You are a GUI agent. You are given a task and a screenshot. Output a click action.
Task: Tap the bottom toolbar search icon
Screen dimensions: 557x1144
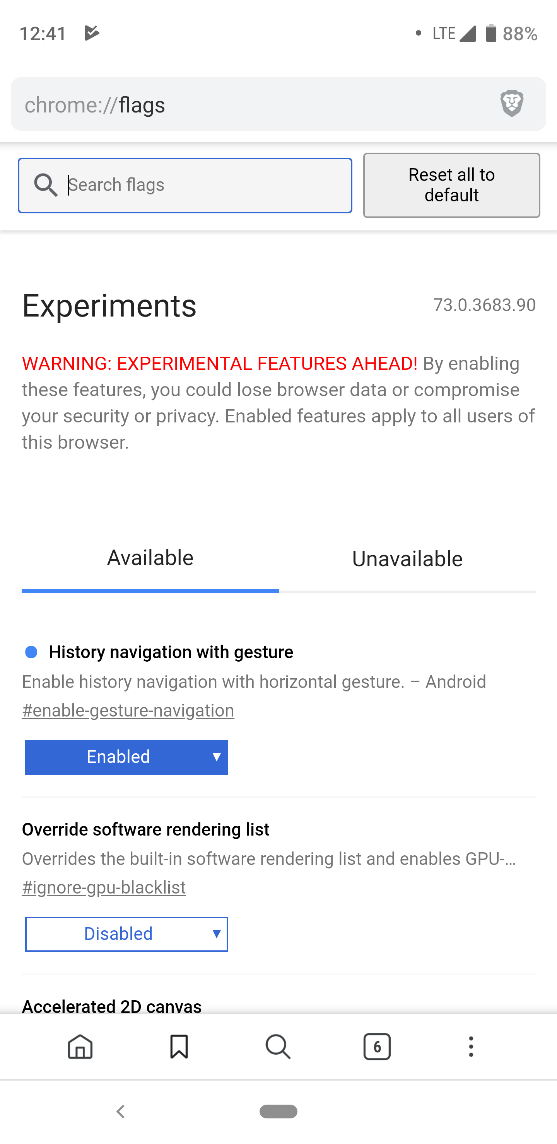coord(278,1047)
